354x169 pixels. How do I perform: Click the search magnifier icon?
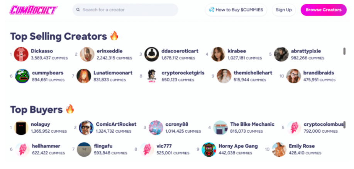click(x=78, y=10)
